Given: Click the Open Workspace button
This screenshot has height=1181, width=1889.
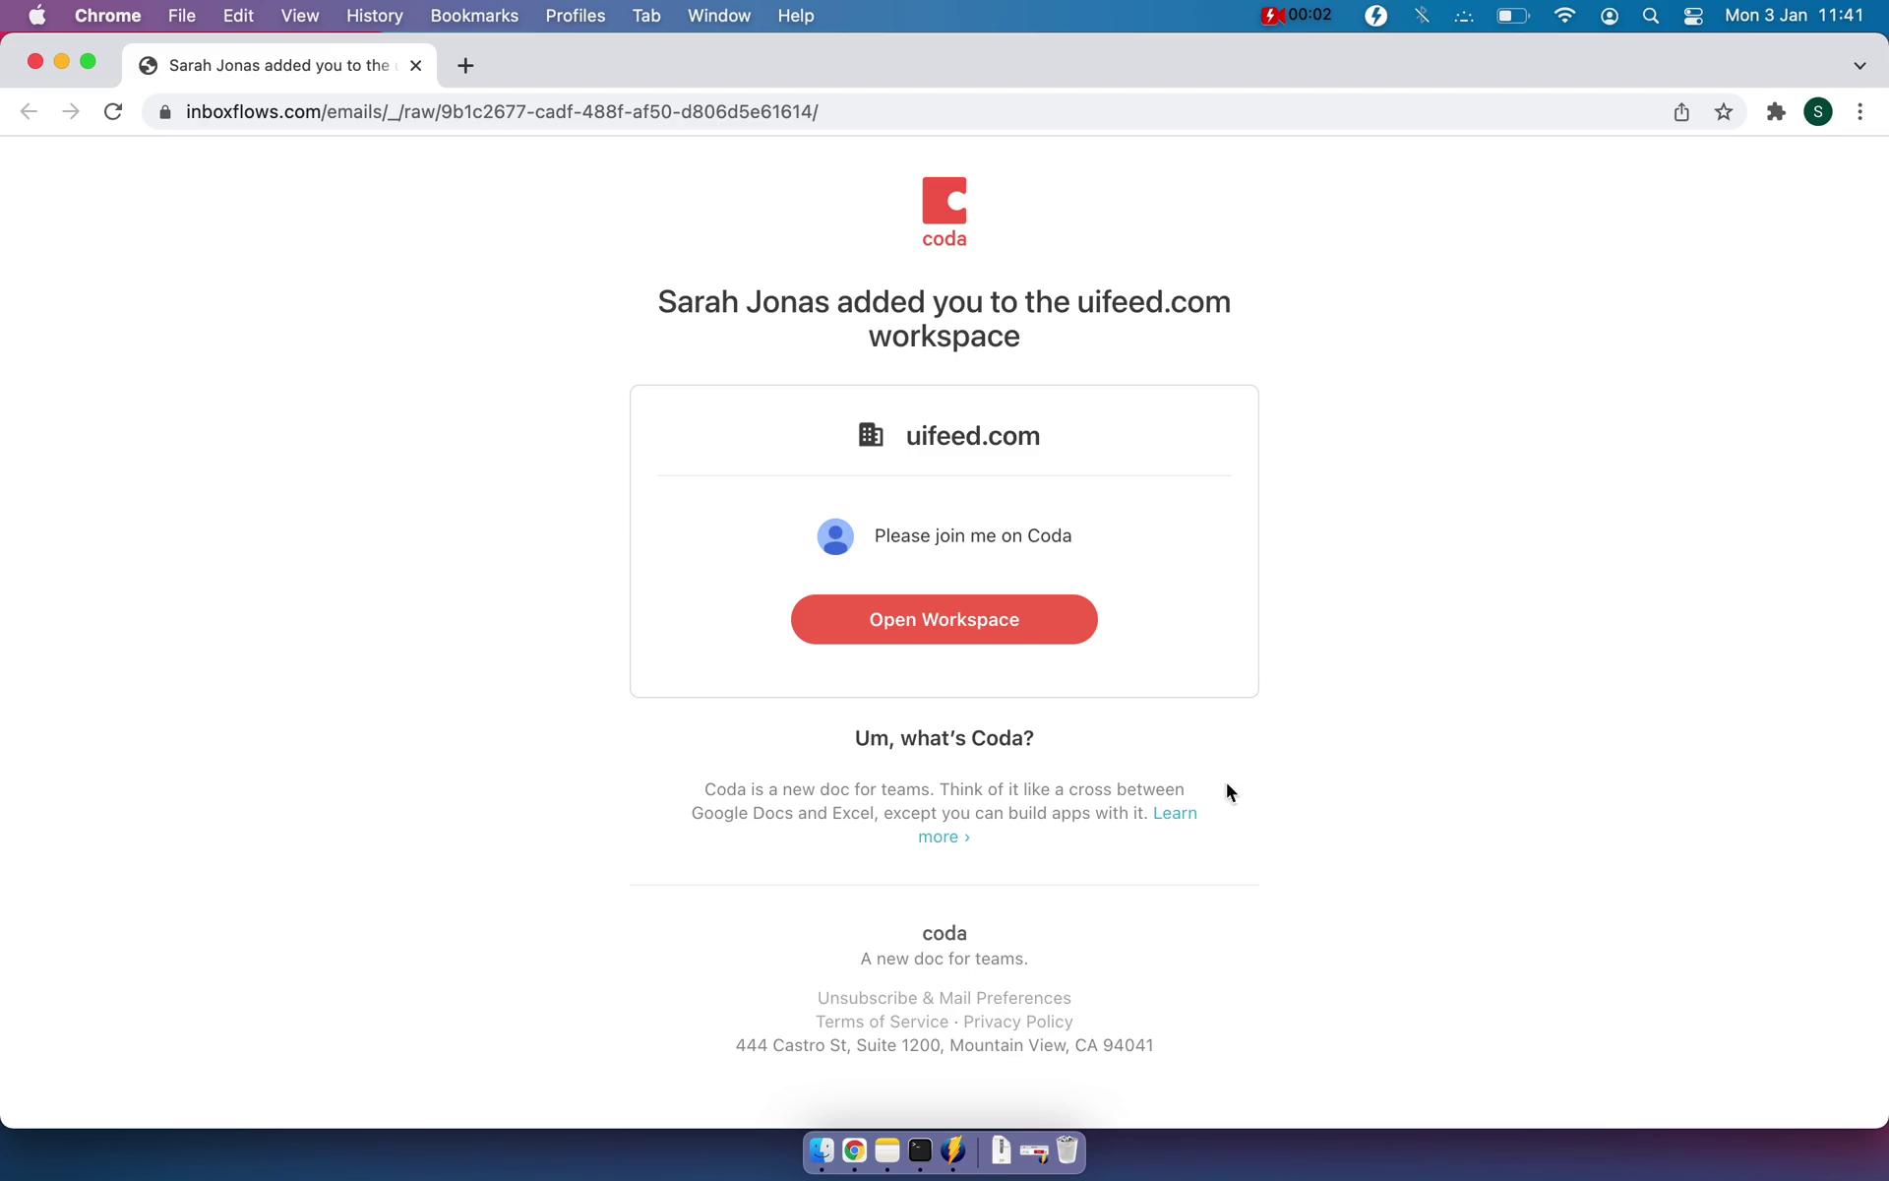Looking at the screenshot, I should coord(944,619).
